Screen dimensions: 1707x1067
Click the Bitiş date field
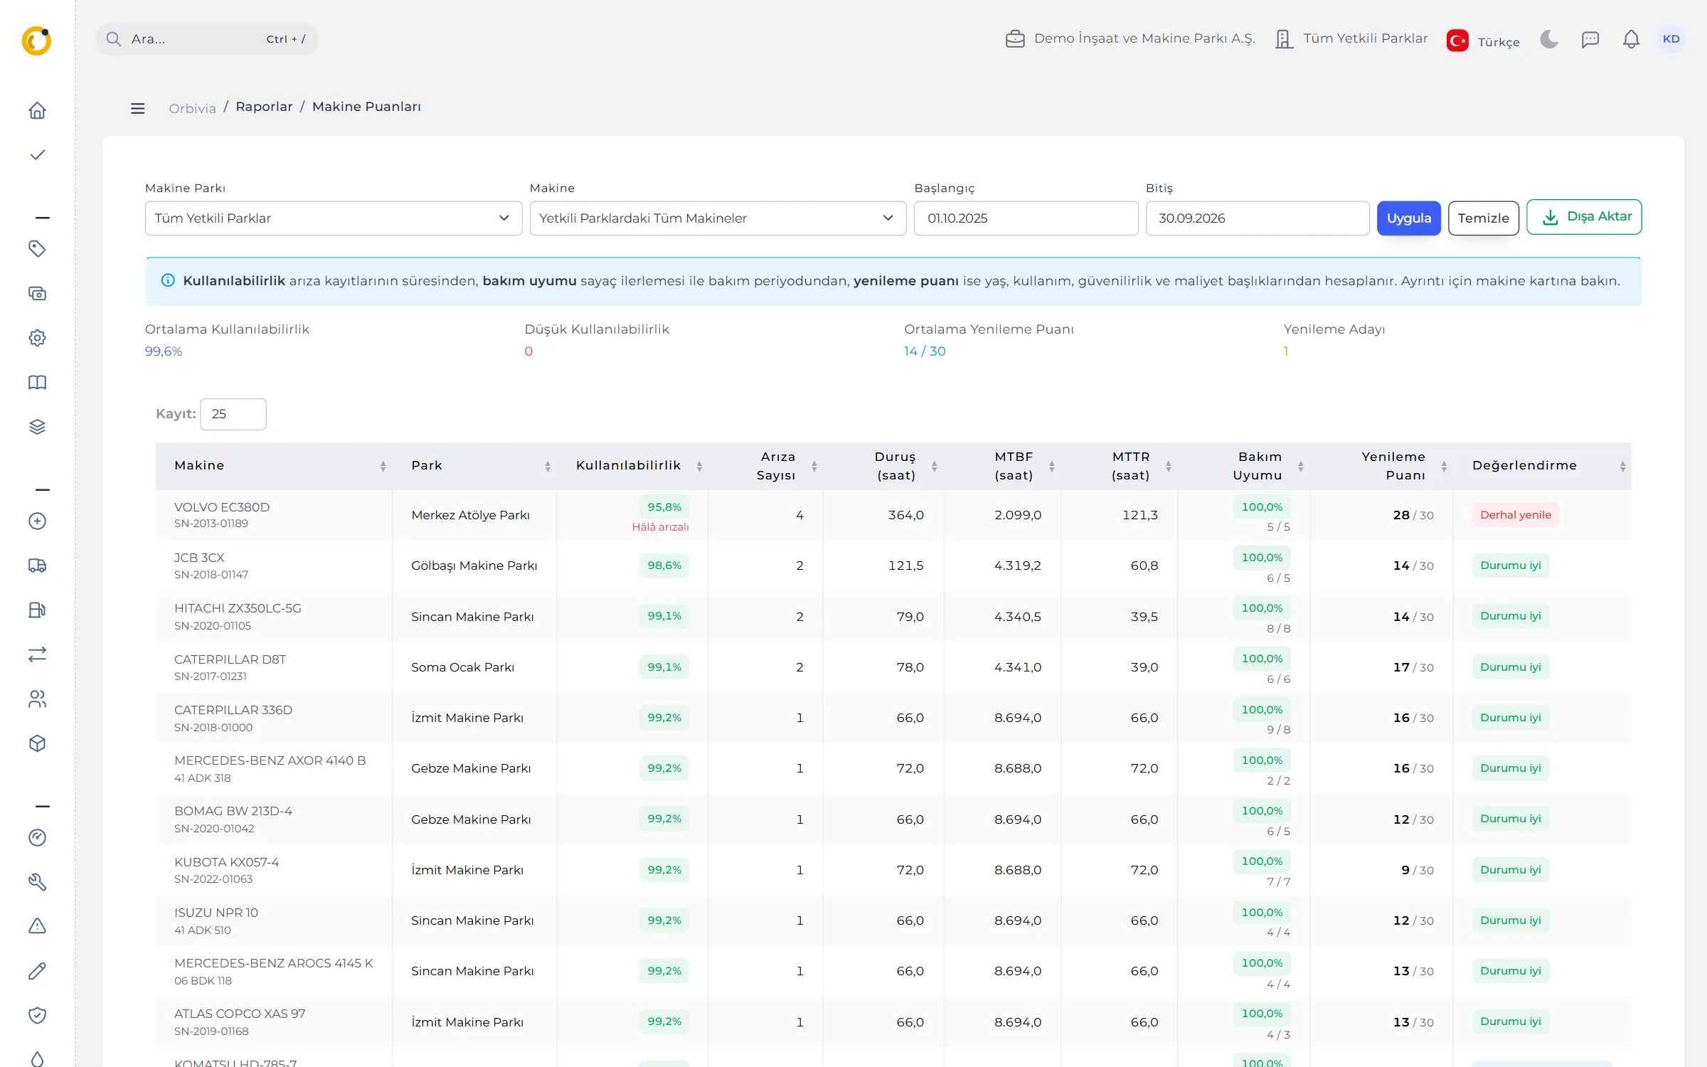1257,218
